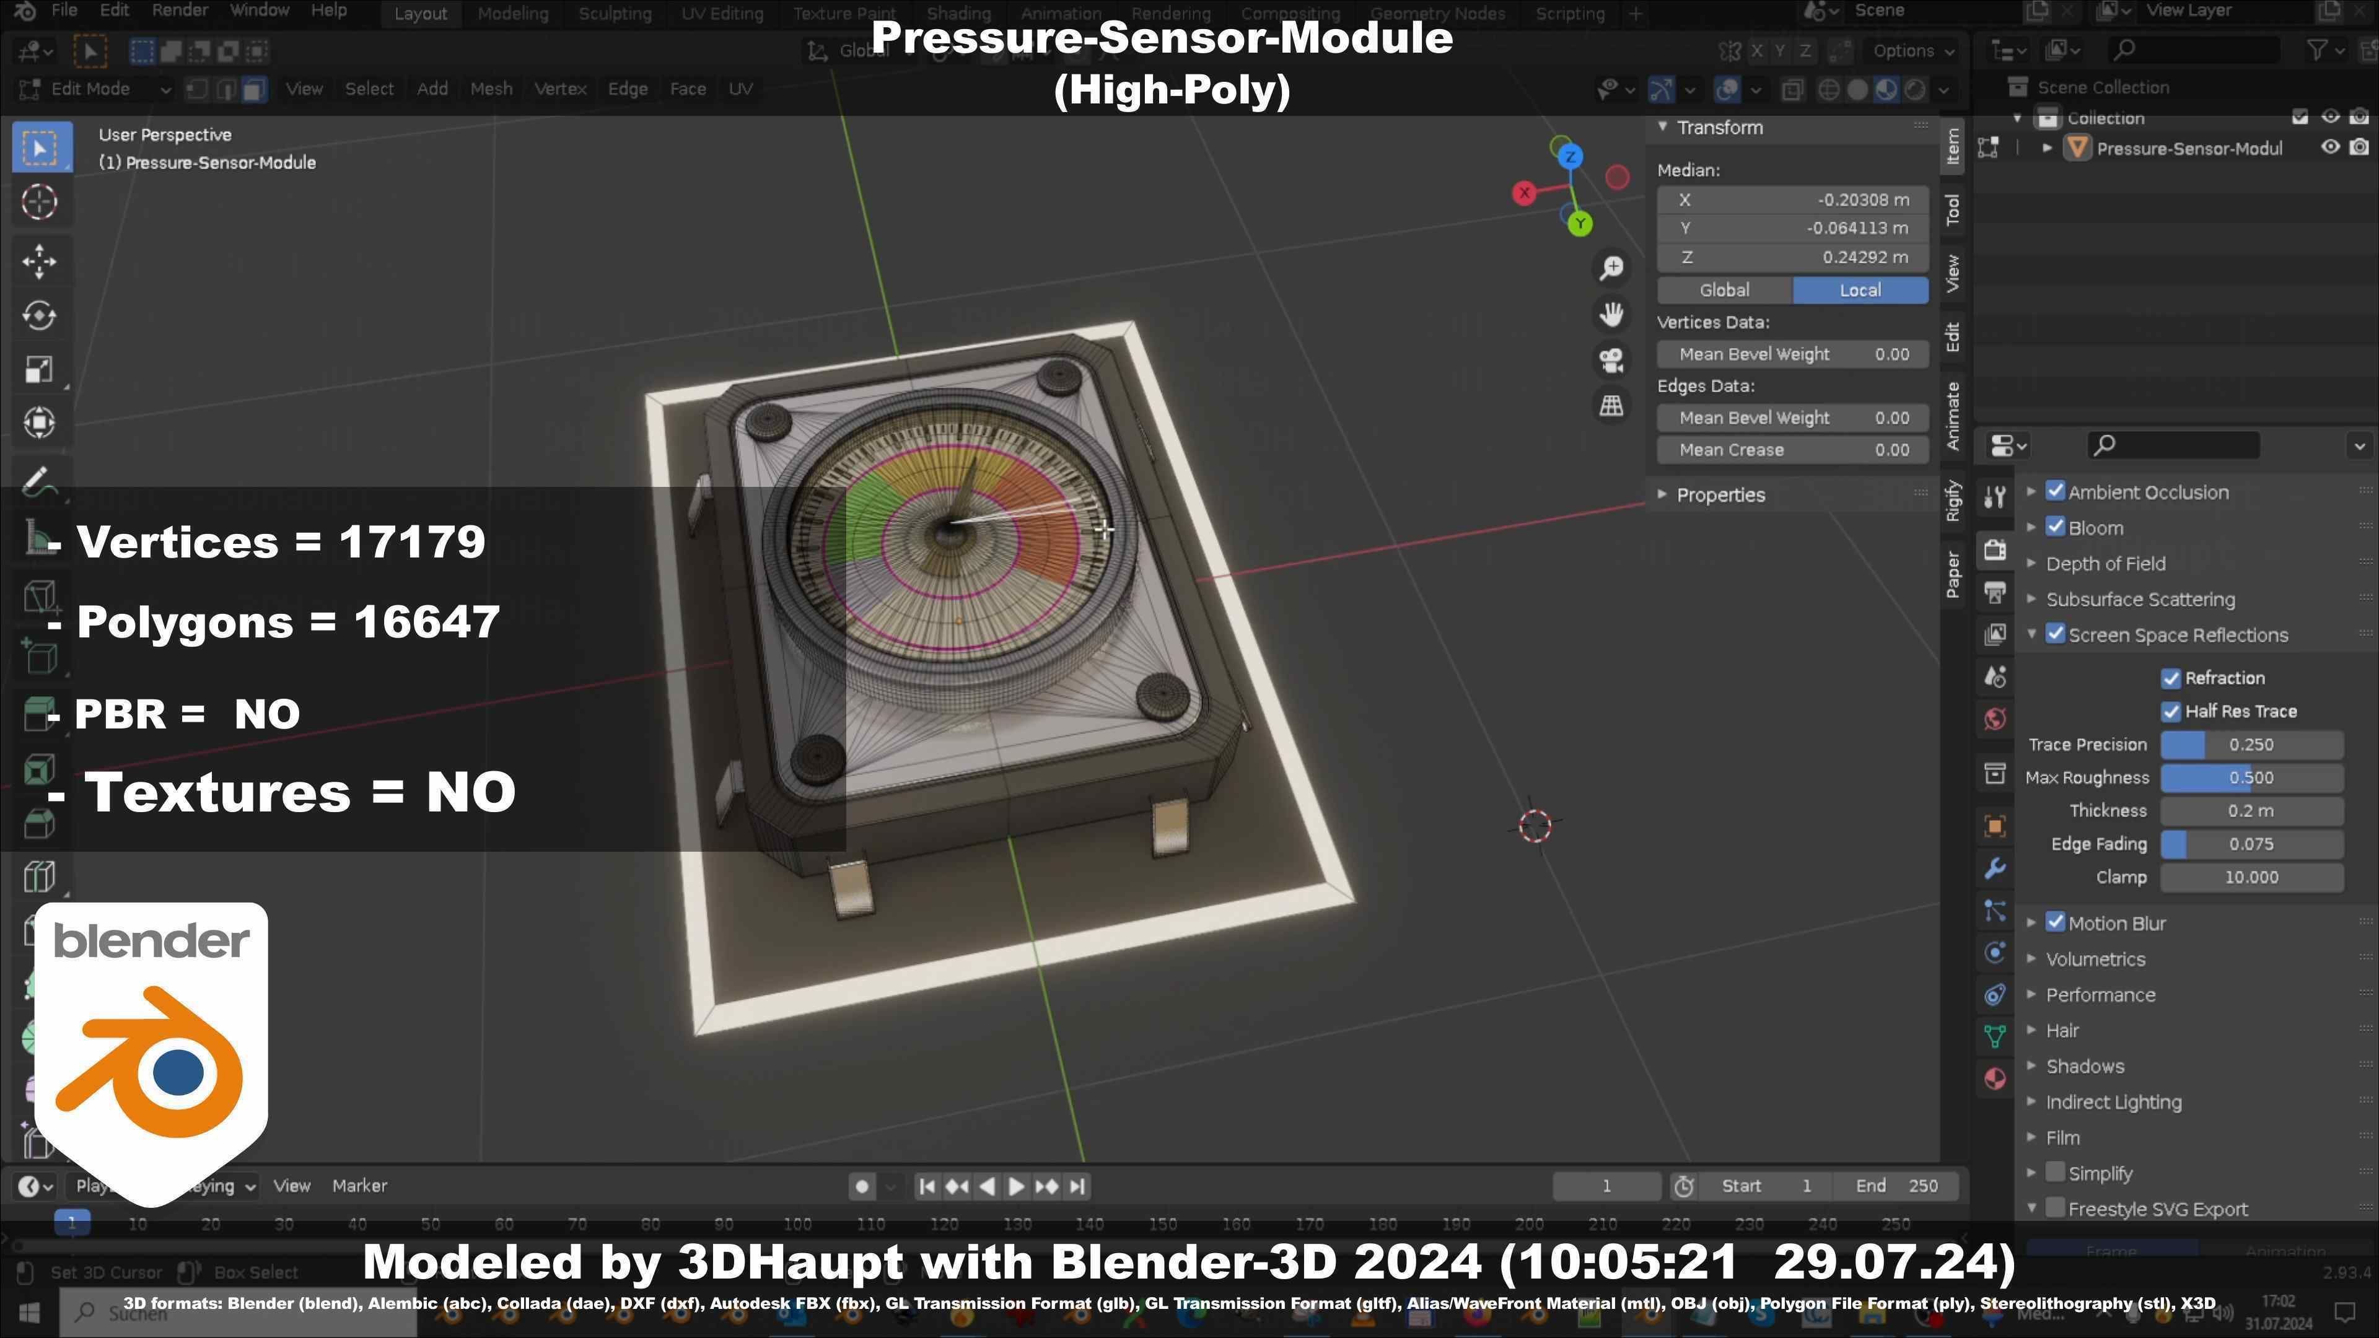
Task: Click the jump to end playback button
Action: click(1077, 1187)
